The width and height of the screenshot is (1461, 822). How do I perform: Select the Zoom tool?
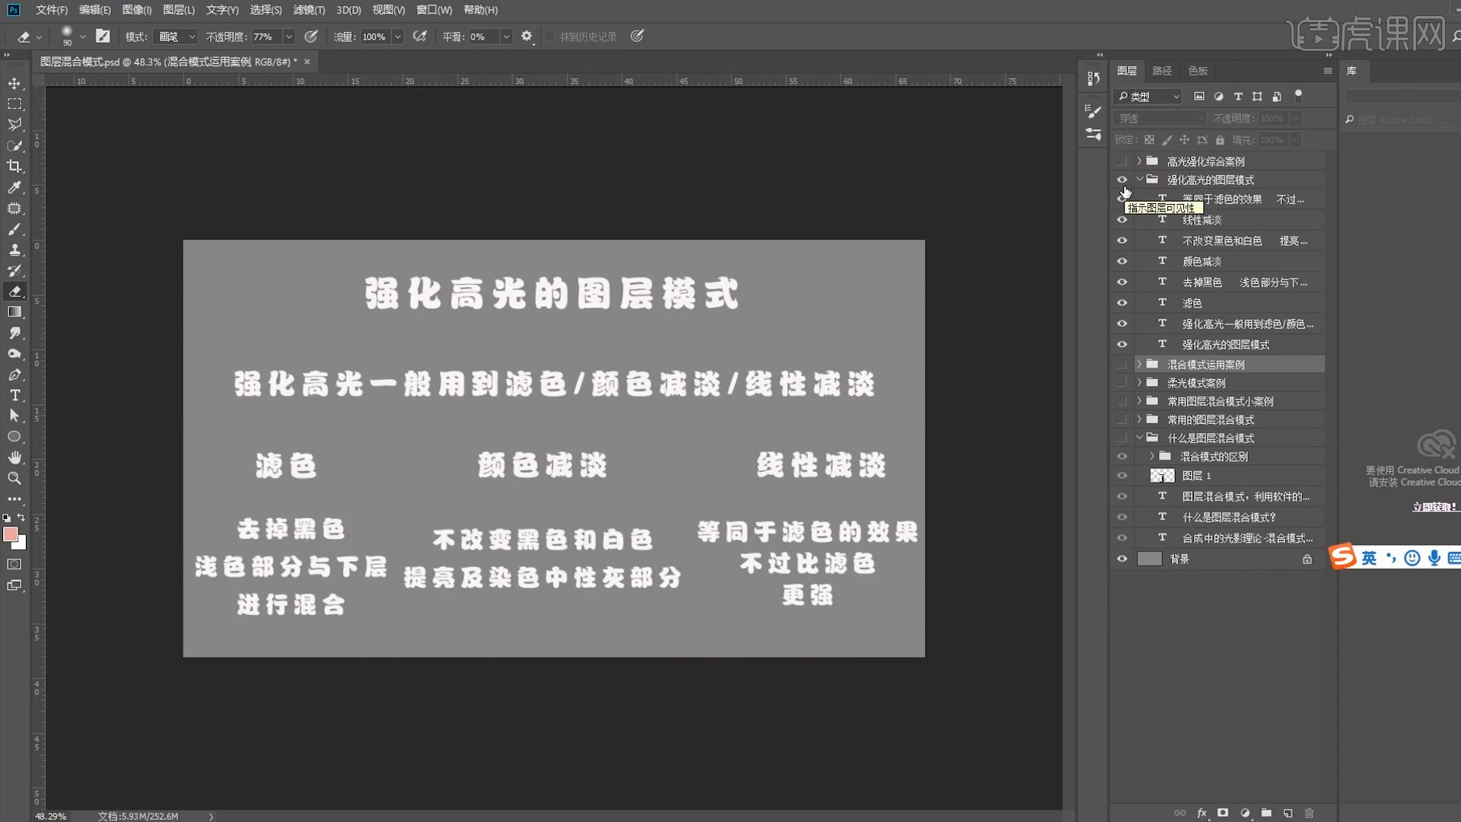click(14, 478)
